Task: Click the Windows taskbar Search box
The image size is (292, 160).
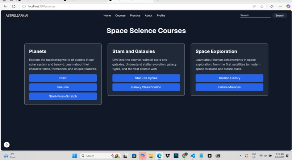Action: [100, 156]
